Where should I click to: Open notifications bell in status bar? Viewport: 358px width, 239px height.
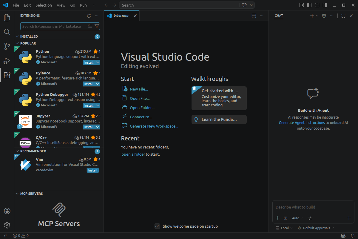coord(352,236)
